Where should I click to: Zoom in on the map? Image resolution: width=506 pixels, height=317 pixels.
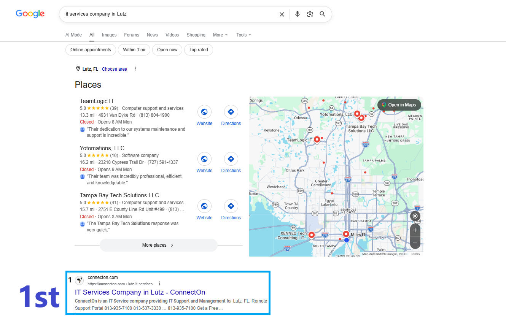point(415,230)
